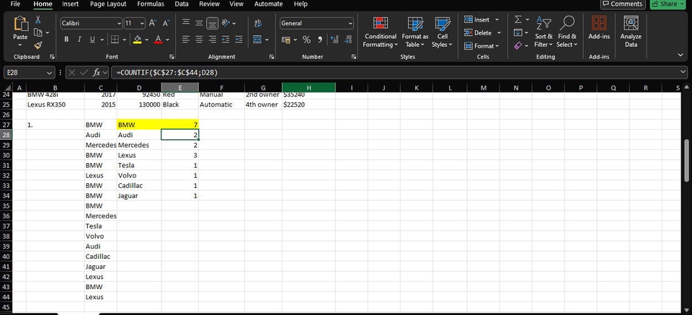Increase font size with the larger A icon
This screenshot has width=692, height=315.
coord(153,23)
